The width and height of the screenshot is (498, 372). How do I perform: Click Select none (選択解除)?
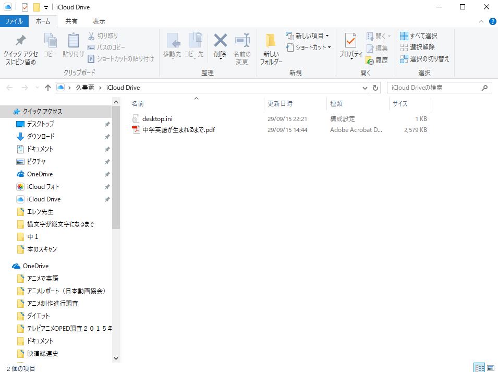tap(417, 47)
